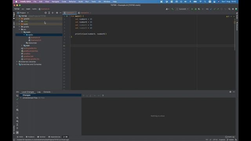This screenshot has height=141, width=251.
Task: Click Wi-Fi icon in macOS menu bar
Action: click(200, 2)
